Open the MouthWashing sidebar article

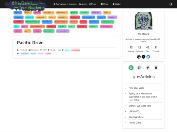pyautogui.click(x=136, y=117)
